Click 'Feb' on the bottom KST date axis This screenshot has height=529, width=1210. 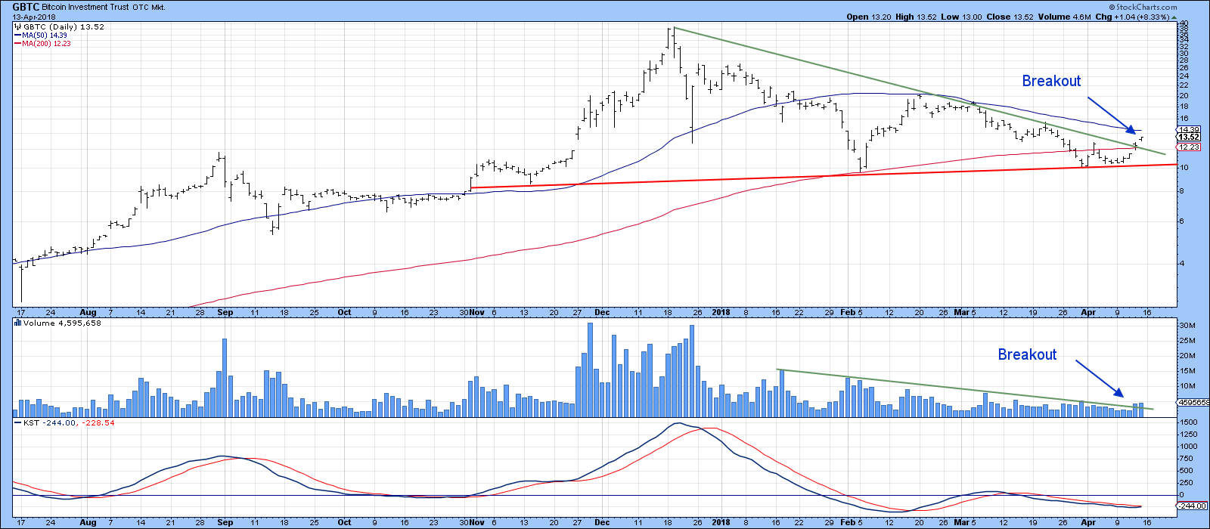point(848,523)
